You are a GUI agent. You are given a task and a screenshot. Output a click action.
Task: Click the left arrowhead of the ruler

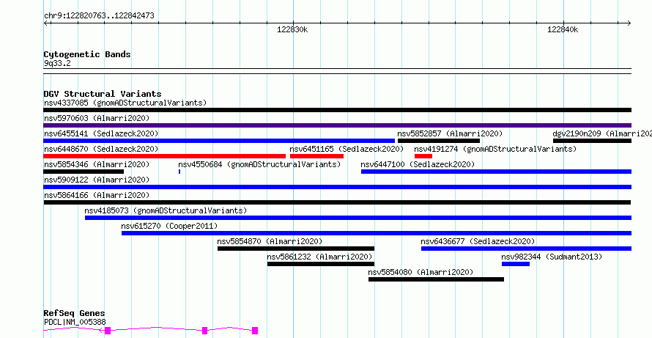point(46,23)
